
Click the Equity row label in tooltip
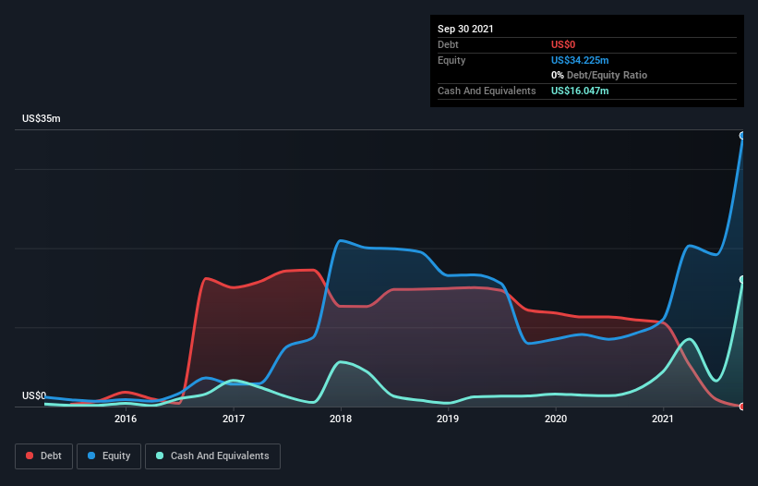pyautogui.click(x=451, y=60)
